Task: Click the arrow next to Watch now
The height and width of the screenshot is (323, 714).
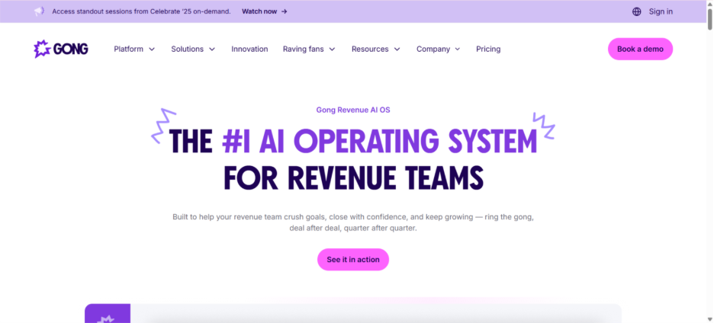Action: pos(285,11)
